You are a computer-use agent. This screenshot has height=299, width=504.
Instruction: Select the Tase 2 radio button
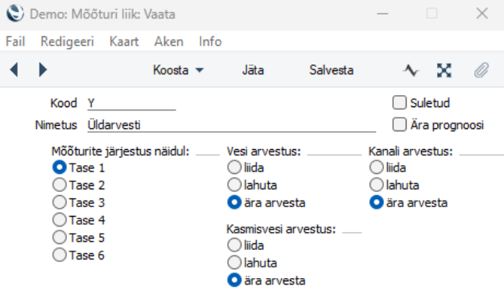coord(60,185)
